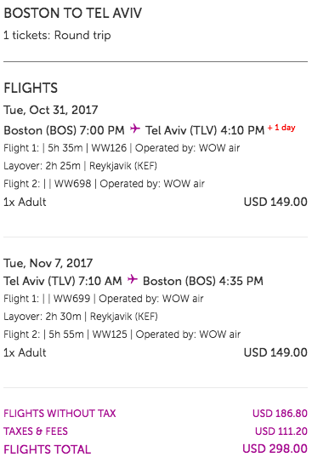Image resolution: width=312 pixels, height=463 pixels.
Task: Click the Tue, Oct 31, 2017 date
Action: coord(51,110)
